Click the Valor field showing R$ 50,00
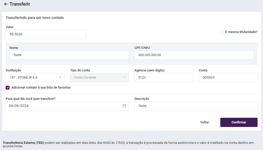This screenshot has width=263, height=150. (46, 34)
